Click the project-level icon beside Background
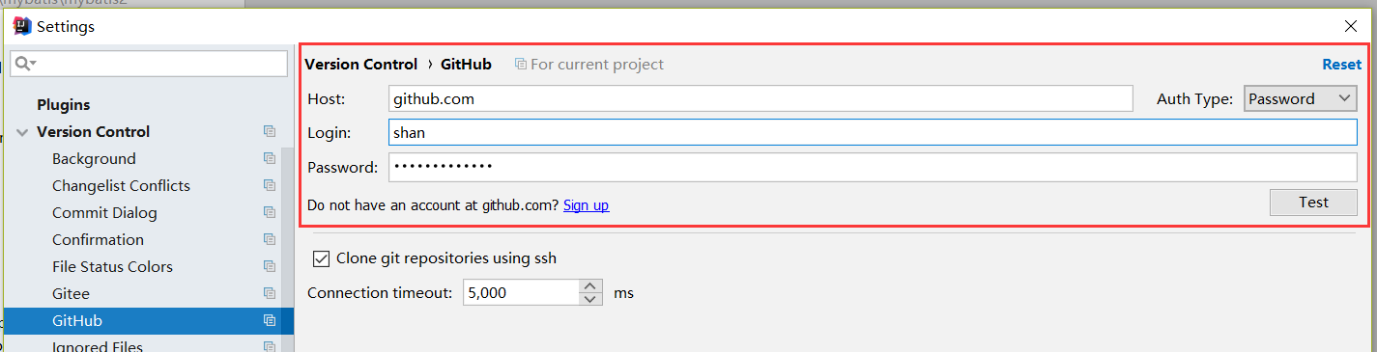Viewport: 1377px width, 352px height. point(270,158)
